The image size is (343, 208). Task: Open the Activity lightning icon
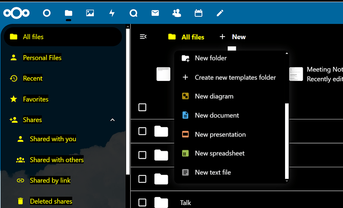pos(112,13)
